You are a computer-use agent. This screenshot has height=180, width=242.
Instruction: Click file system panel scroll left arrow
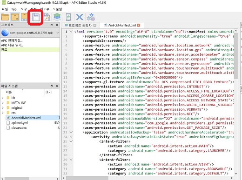[x=2, y=179]
